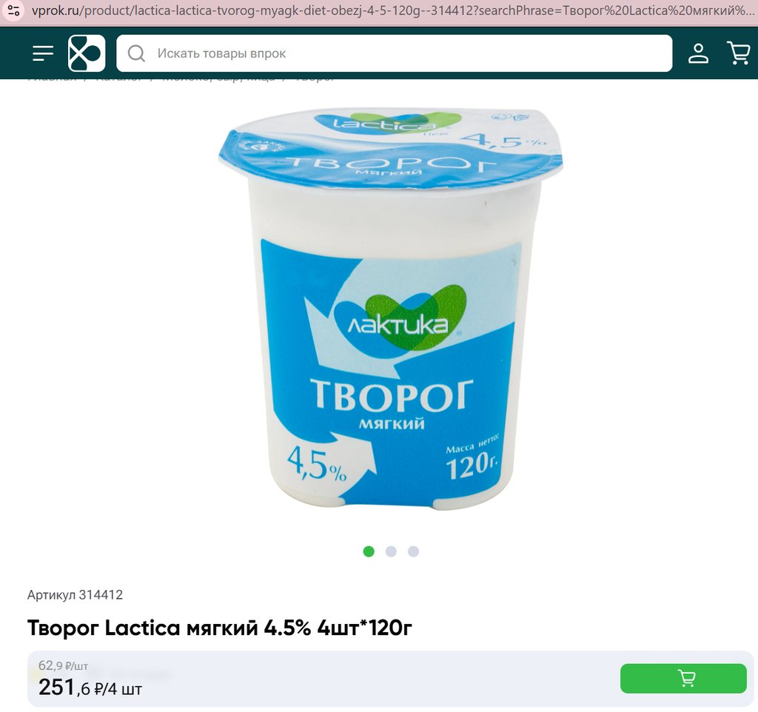Screen dimensions: 758x712
Task: Click the magnifier search icon
Action: click(x=136, y=53)
